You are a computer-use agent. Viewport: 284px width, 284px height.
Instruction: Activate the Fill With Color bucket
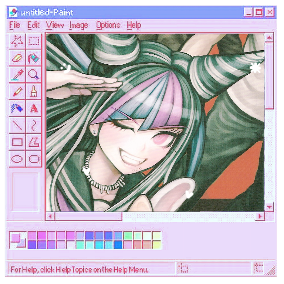[x=34, y=58]
